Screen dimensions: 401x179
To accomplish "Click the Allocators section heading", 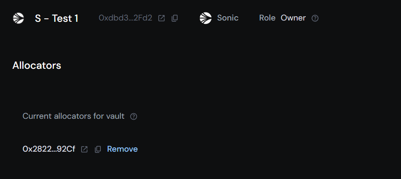I will coord(37,65).
